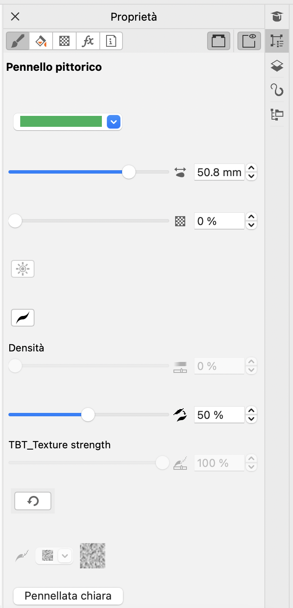The image size is (293, 608).
Task: Toggle the scroll/tab view mode button
Action: tap(219, 41)
